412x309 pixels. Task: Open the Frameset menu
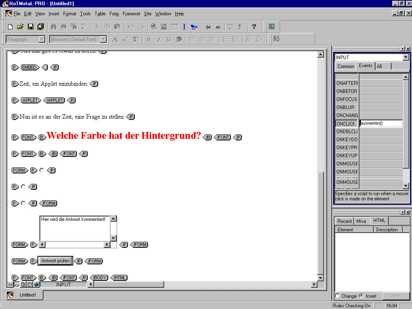131,14
